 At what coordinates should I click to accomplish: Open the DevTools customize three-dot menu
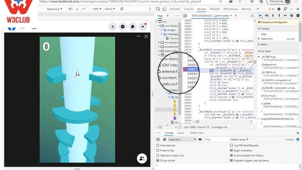[x=292, y=9]
